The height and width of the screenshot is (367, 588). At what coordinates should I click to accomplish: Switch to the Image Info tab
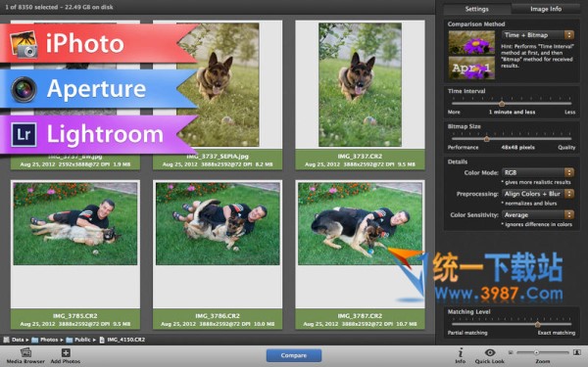click(x=546, y=9)
